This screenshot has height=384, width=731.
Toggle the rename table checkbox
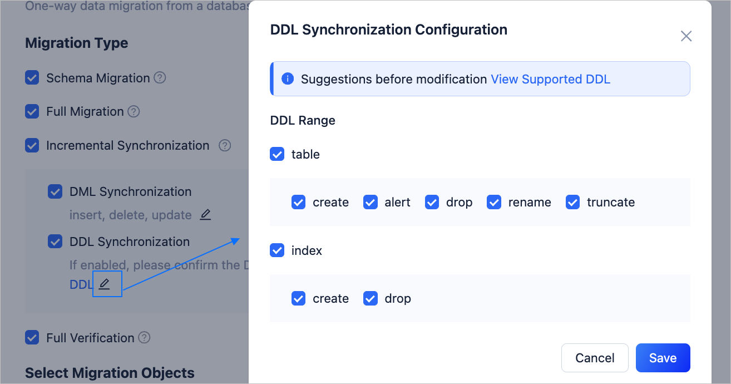coord(494,202)
